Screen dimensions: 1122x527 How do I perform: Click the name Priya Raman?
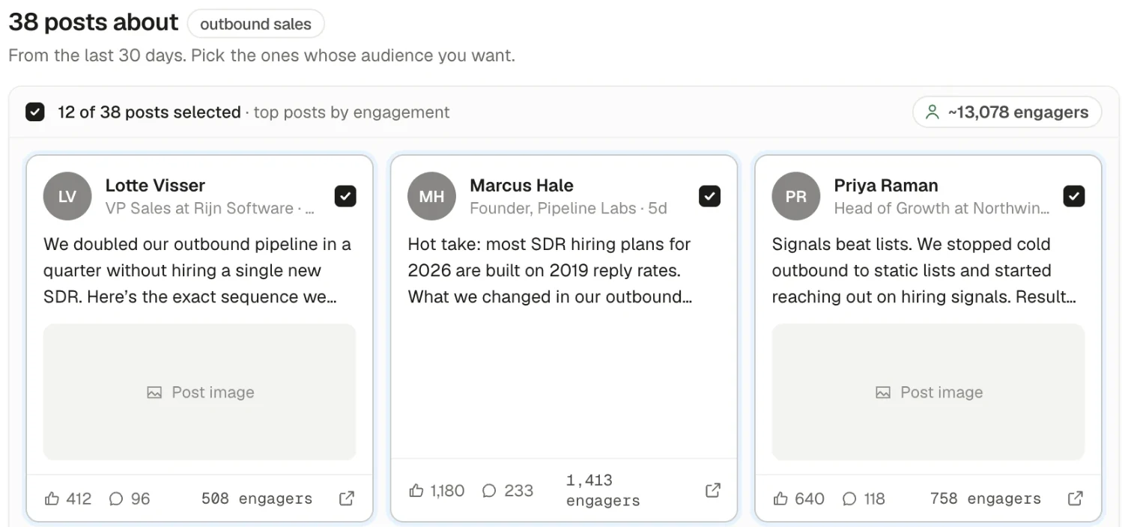[886, 185]
